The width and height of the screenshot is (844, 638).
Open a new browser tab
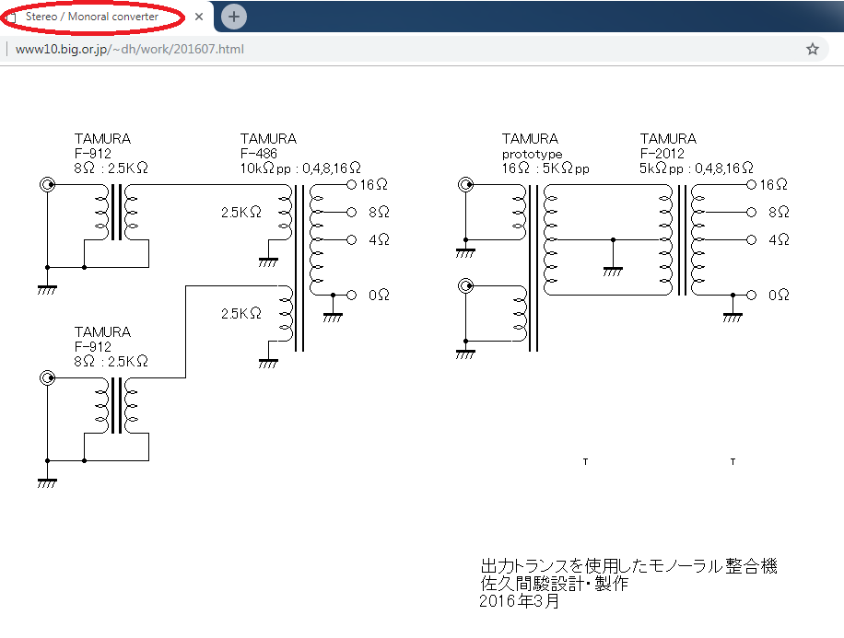234,17
